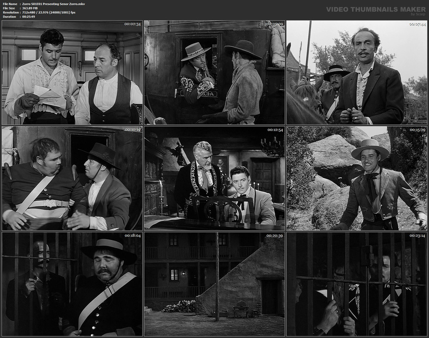Select the thumbnail at timestamp 00:07:44
This screenshot has width=429, height=338.
click(357, 73)
